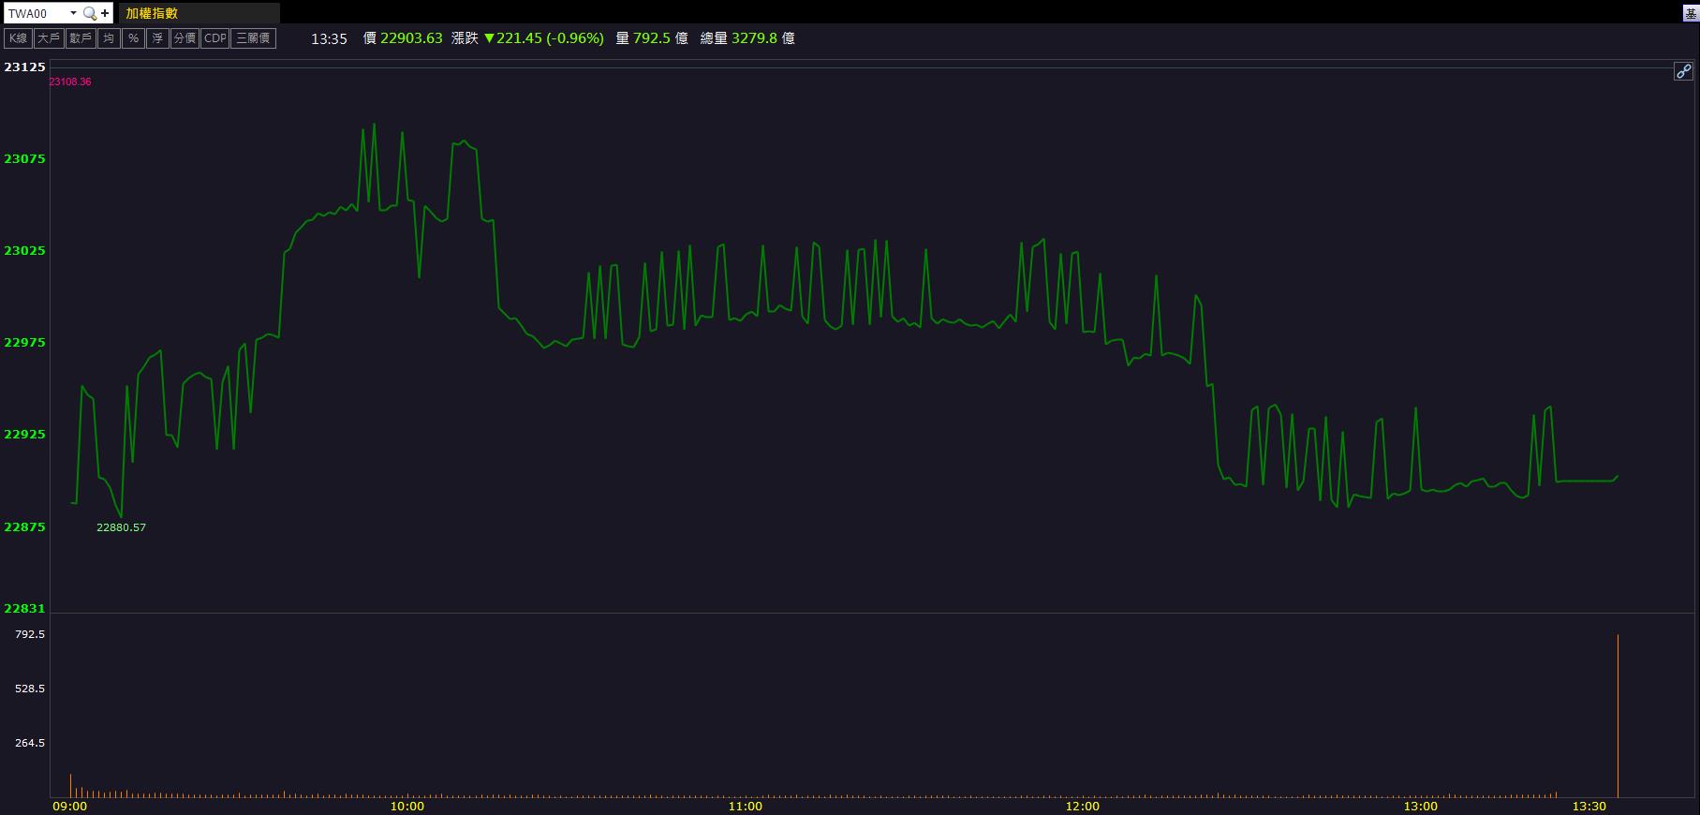This screenshot has width=1700, height=815.
Task: Click the volume value 792.5
Action: pos(652,38)
